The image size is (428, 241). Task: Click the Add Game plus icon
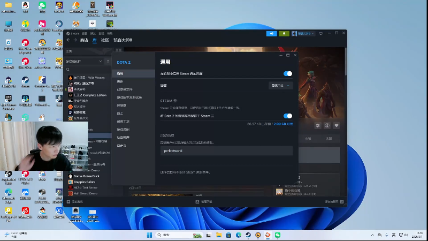(x=68, y=202)
